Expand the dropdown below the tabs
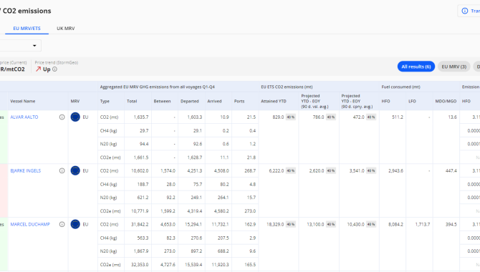Image resolution: width=480 pixels, height=272 pixels. [19, 46]
